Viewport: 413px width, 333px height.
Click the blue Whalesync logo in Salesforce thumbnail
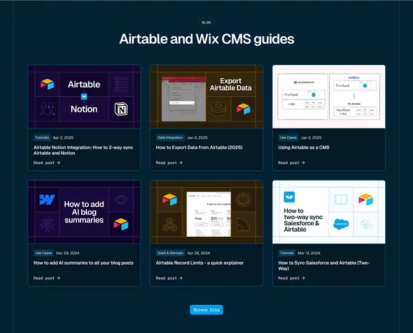pos(289,197)
